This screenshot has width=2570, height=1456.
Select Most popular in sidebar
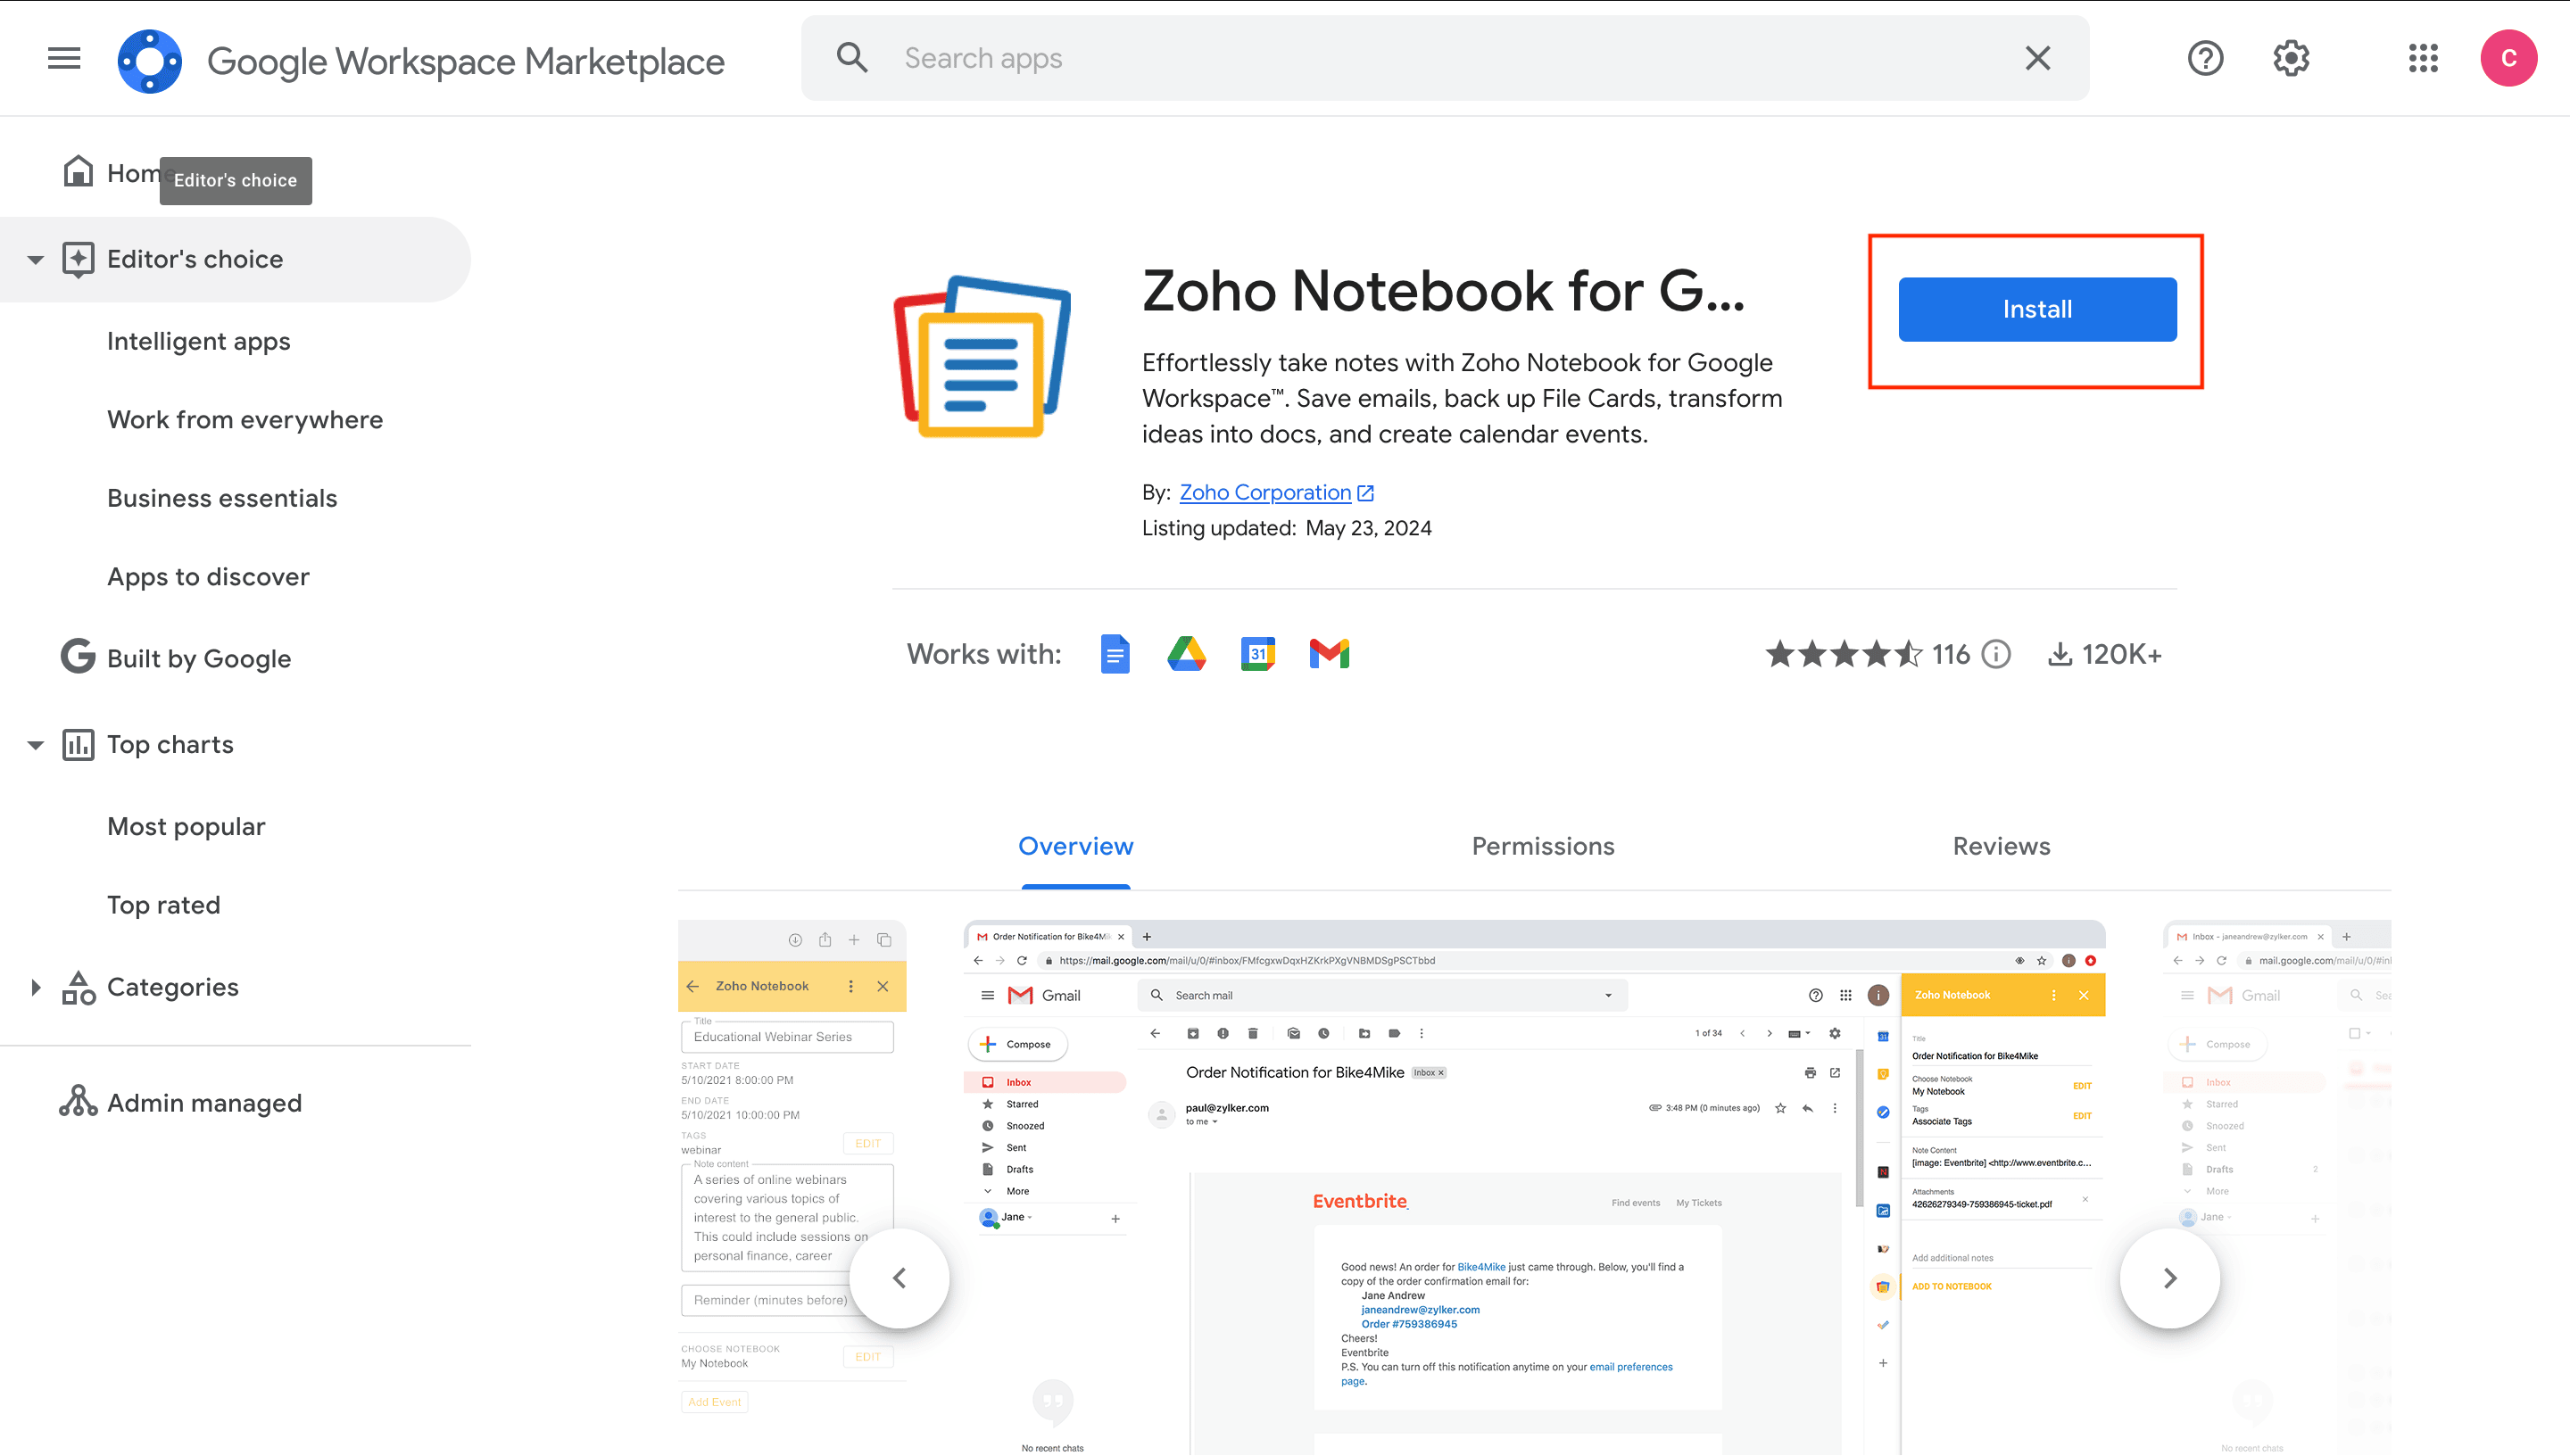186,827
